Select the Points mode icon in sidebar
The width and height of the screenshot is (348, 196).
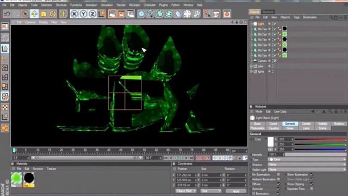(5, 68)
